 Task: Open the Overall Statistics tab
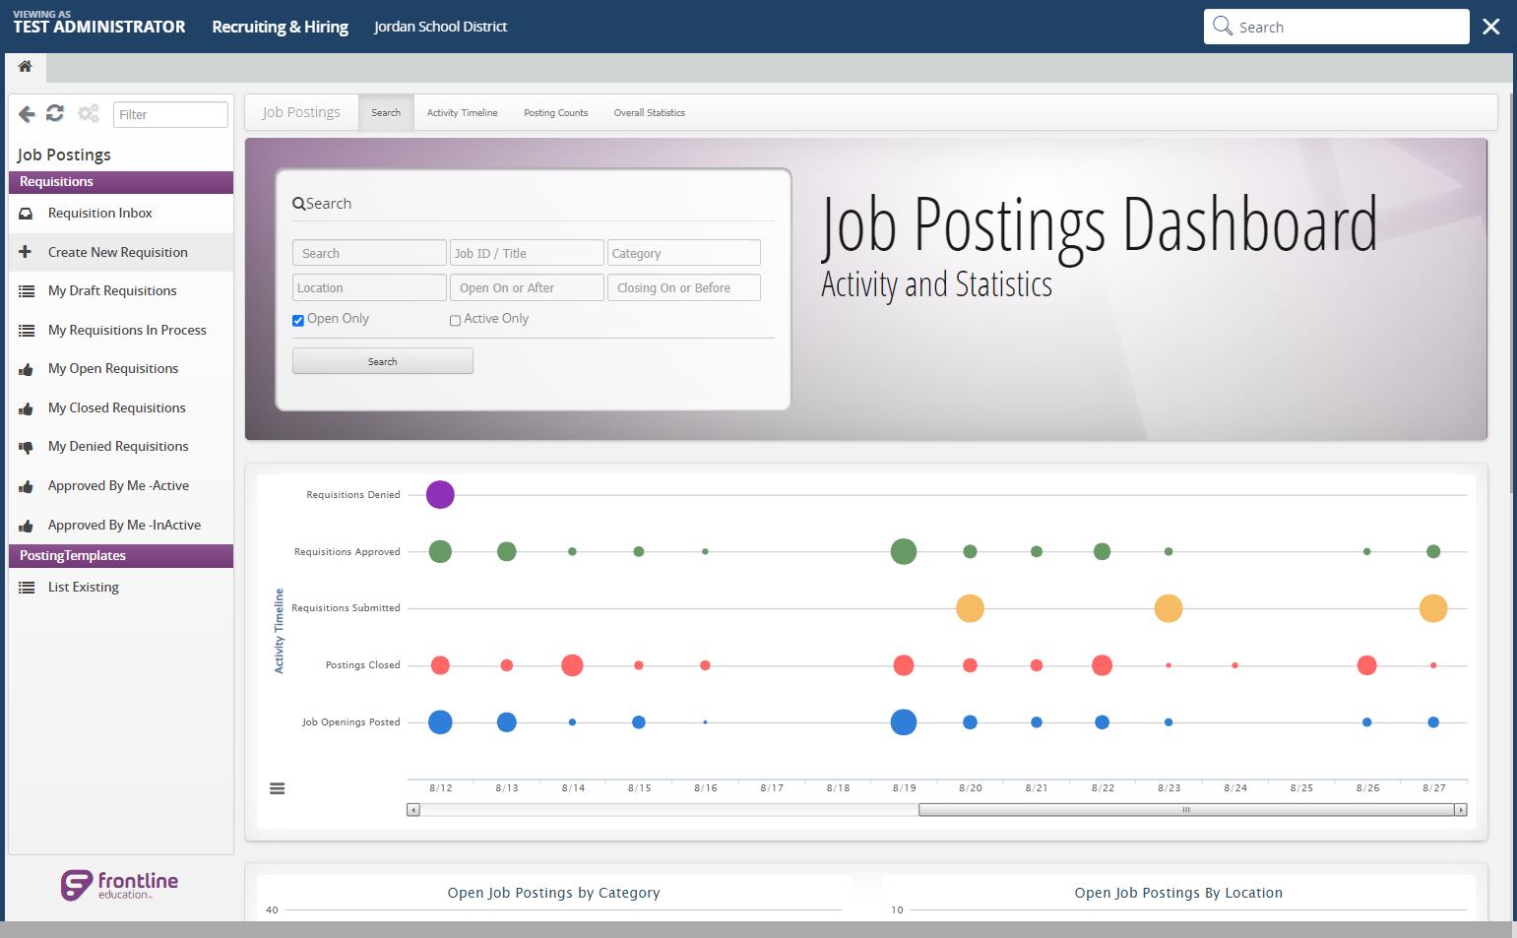(x=650, y=112)
